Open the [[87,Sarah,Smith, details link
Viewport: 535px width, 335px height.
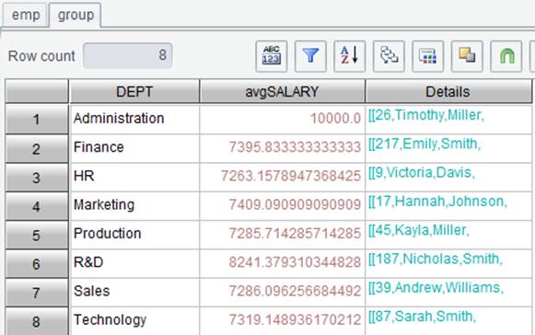click(422, 317)
